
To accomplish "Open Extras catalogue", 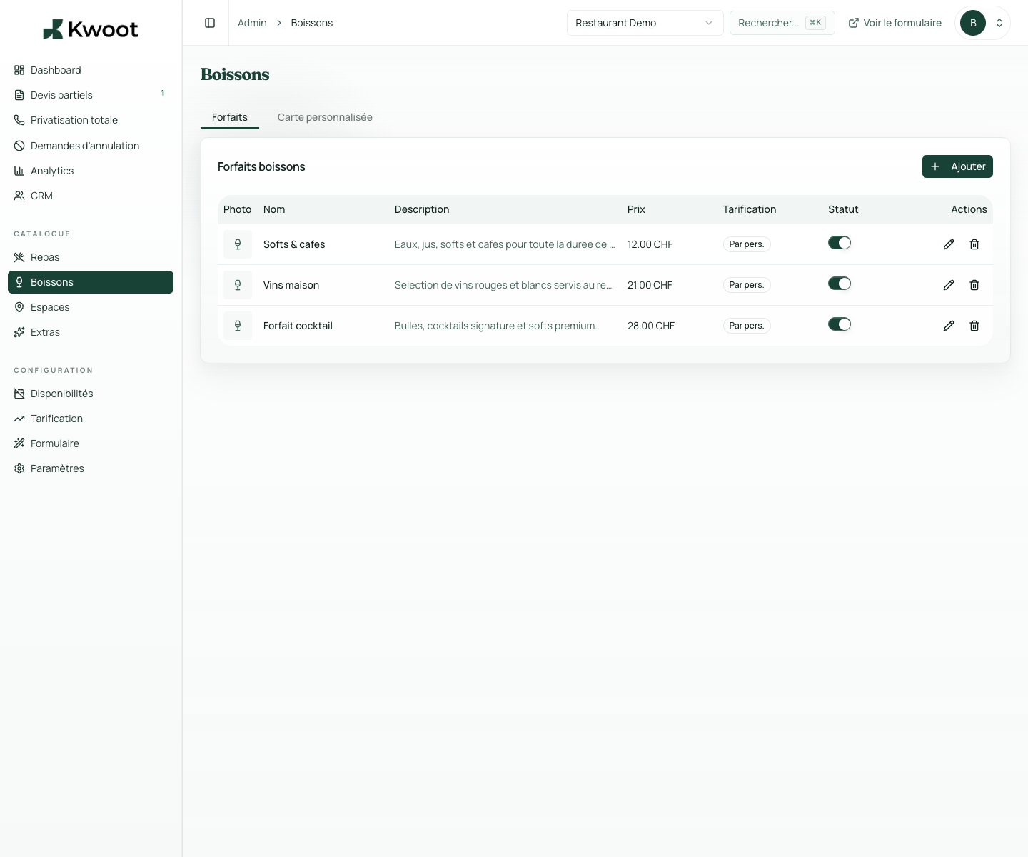I will [x=91, y=332].
